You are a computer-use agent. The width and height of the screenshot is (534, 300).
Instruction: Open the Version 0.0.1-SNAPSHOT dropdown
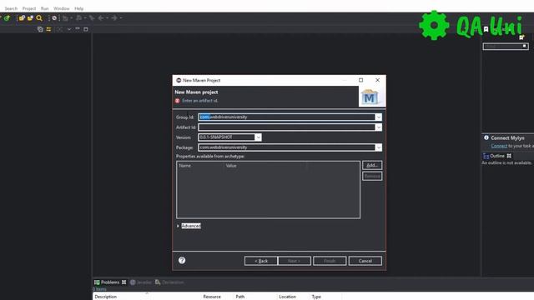[x=258, y=137]
